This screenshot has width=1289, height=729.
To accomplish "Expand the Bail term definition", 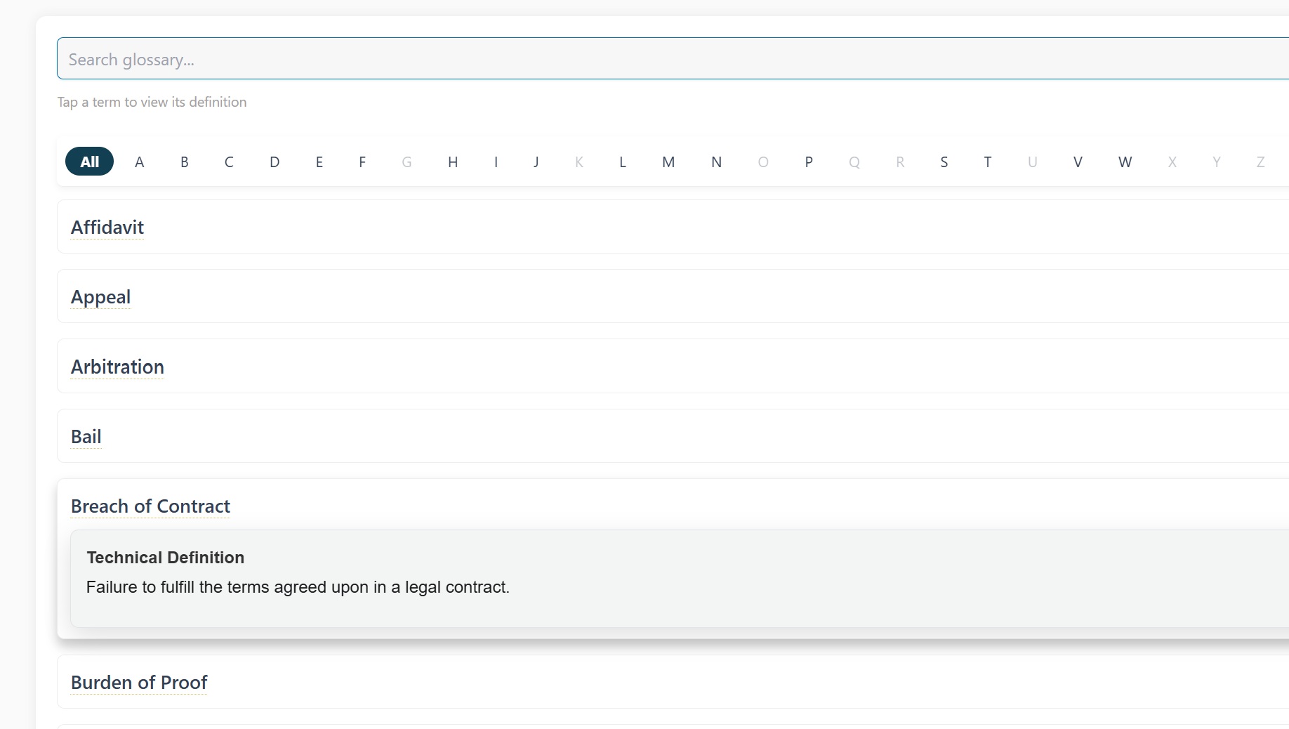I will click(86, 436).
